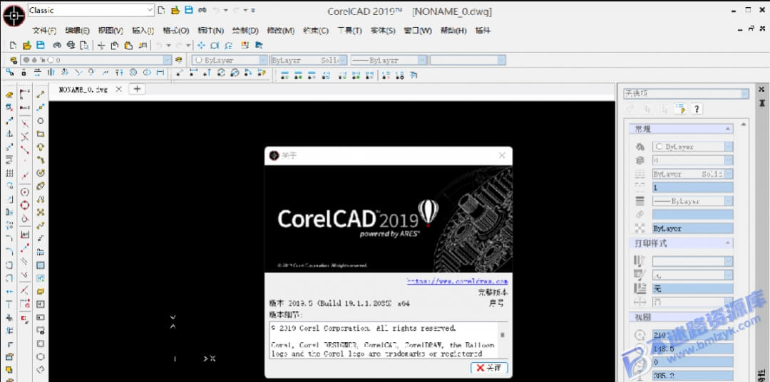Click the New file icon in title bar

161,10
